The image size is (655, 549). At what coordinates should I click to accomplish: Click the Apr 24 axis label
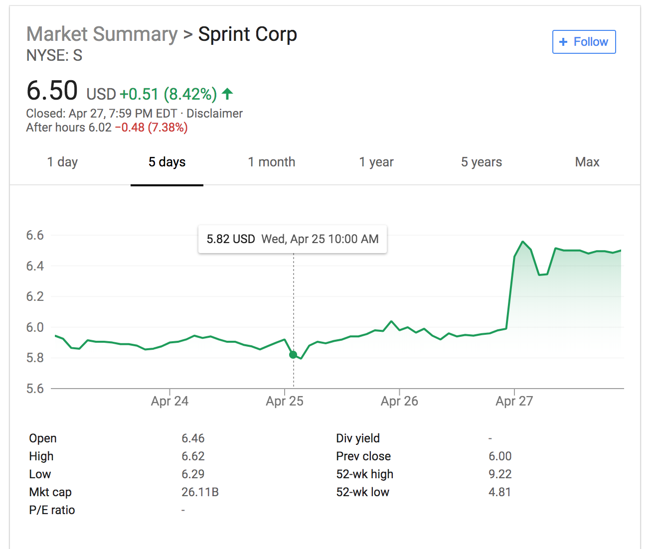coord(169,401)
